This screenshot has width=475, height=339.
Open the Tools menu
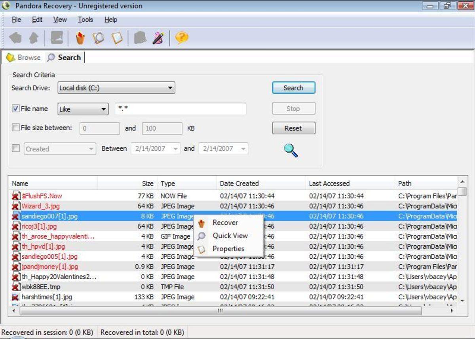pyautogui.click(x=85, y=19)
